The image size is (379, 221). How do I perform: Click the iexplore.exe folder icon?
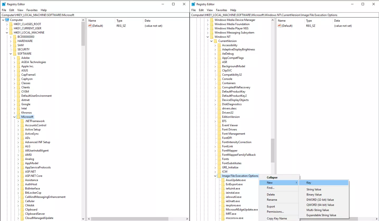223,205
